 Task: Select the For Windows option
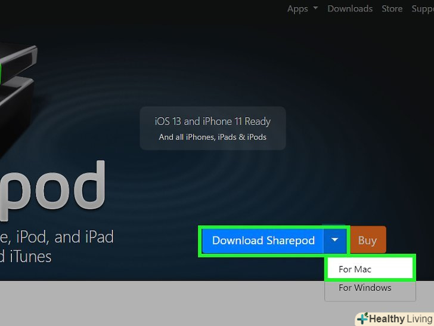click(370, 288)
